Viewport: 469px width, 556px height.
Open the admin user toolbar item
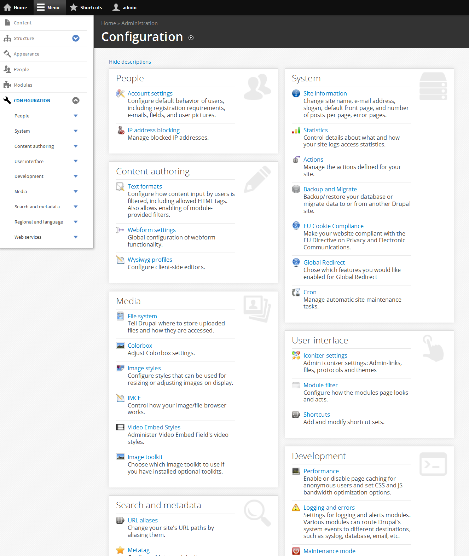125,7
